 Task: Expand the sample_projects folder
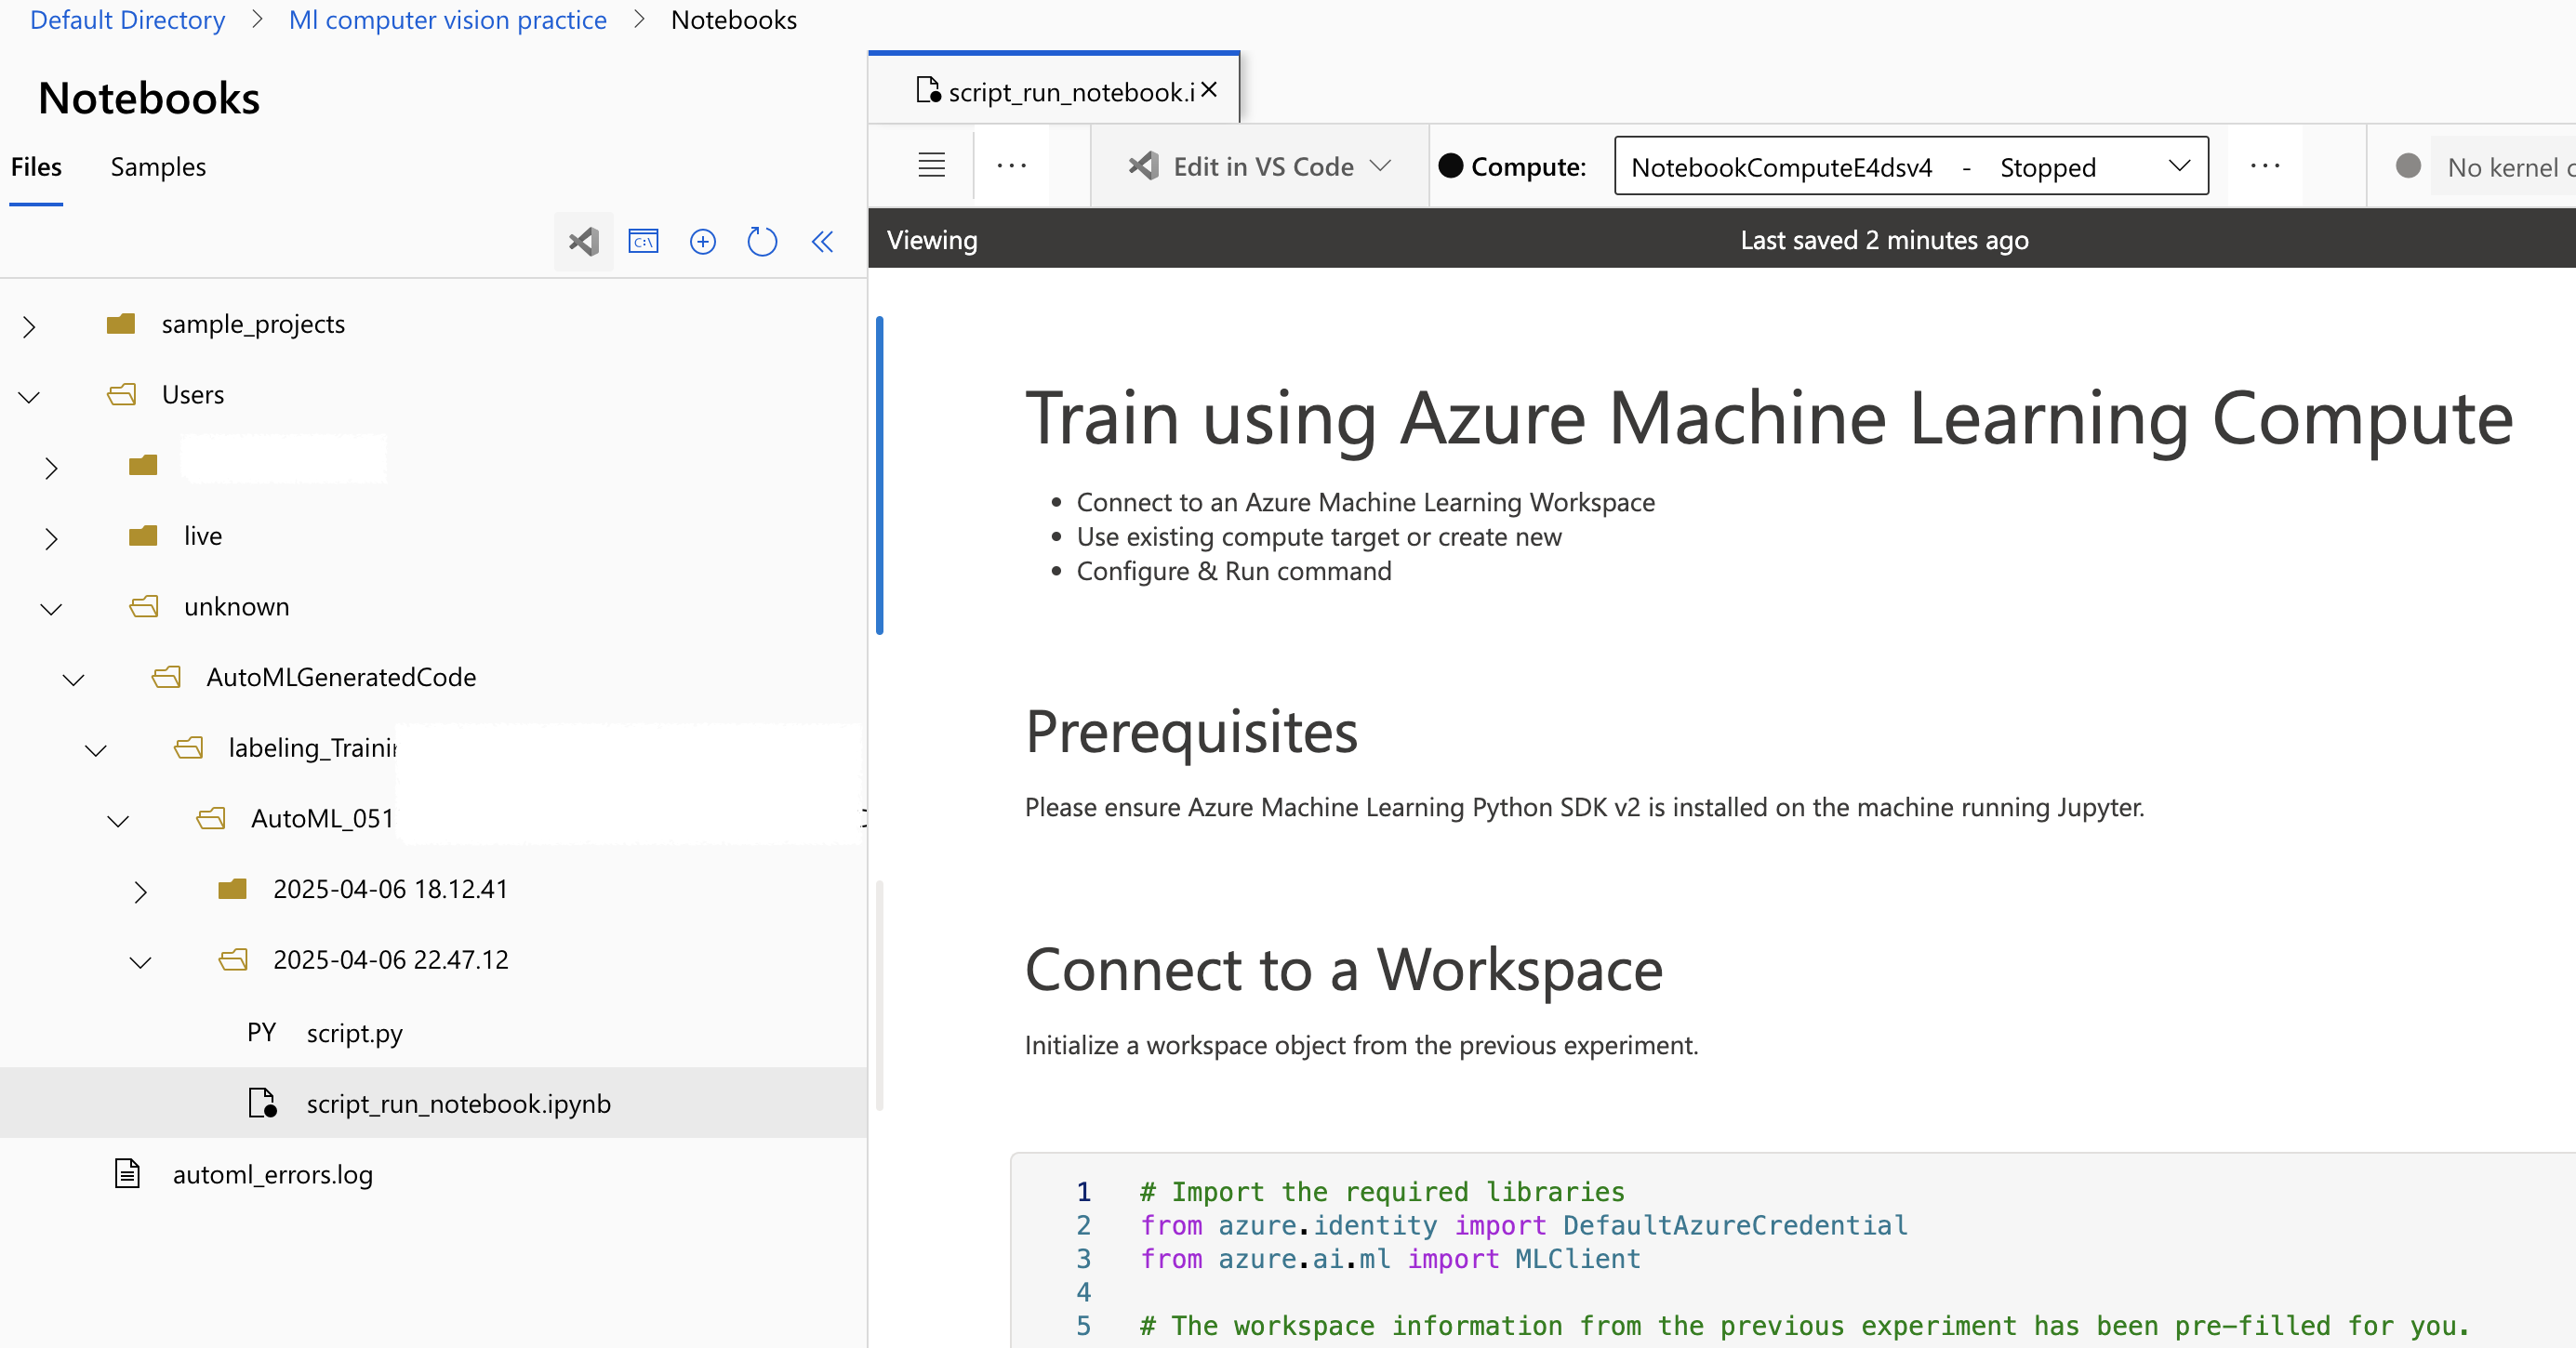click(x=29, y=326)
